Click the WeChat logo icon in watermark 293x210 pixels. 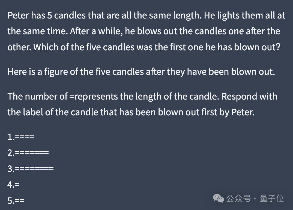[219, 198]
